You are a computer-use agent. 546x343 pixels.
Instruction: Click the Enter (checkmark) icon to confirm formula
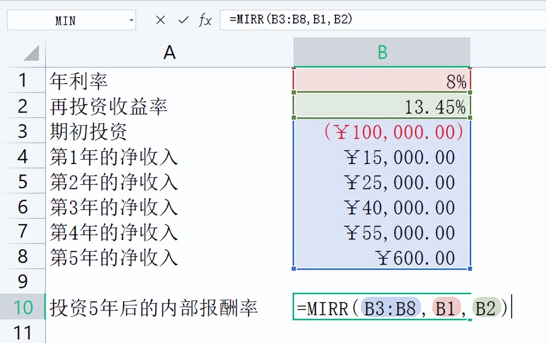(x=183, y=20)
